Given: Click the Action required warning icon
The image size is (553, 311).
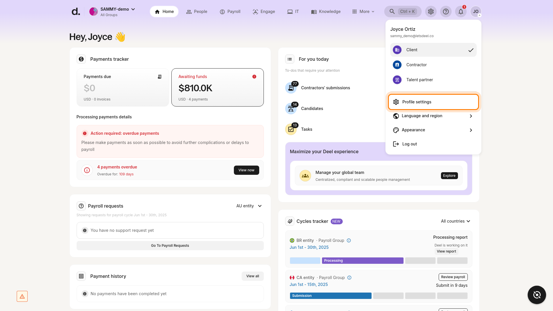Looking at the screenshot, I should point(85,133).
